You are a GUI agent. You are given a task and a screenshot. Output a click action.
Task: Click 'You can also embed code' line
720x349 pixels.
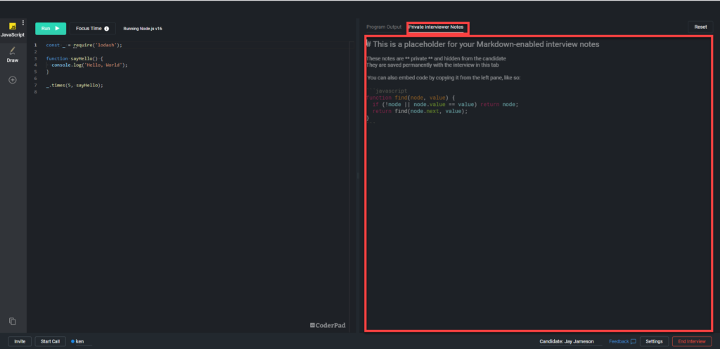[444, 78]
